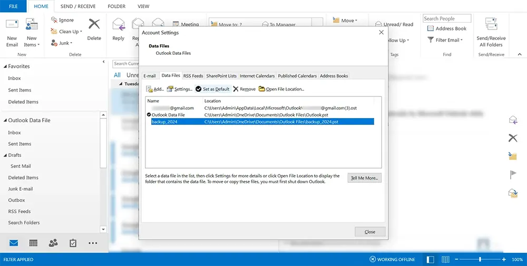This screenshot has height=266, width=527.
Task: Minimize the folder pane arrow
Action: click(x=103, y=62)
